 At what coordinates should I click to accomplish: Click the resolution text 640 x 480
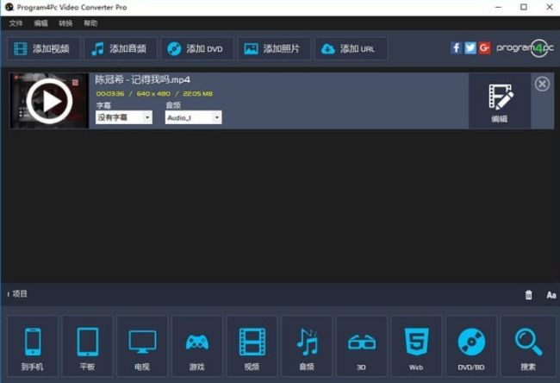153,94
